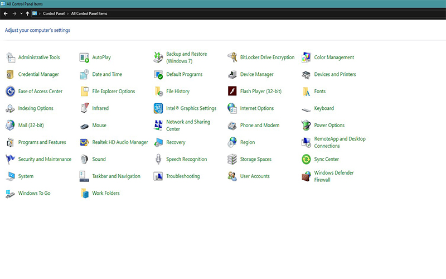This screenshot has width=446, height=279.
Task: Open the Storage Spaces icon
Action: pos(232,160)
